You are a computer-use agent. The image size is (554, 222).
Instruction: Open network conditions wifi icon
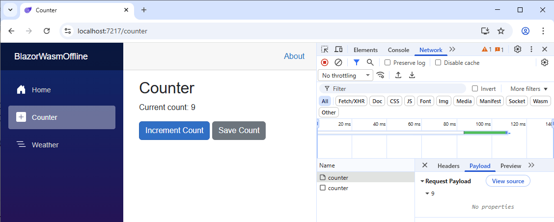click(x=381, y=75)
